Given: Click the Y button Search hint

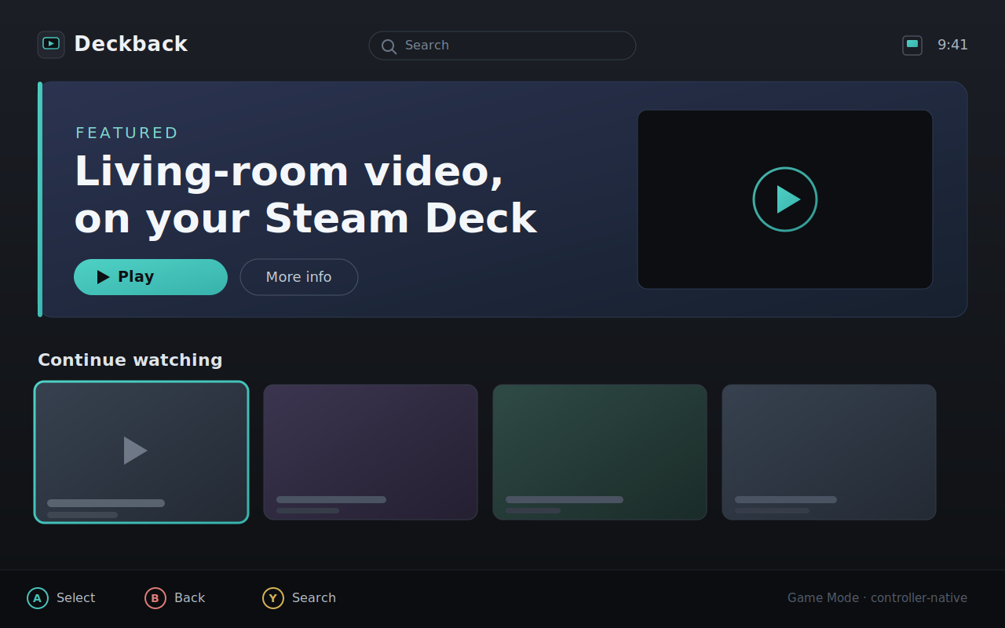Looking at the screenshot, I should [x=273, y=598].
